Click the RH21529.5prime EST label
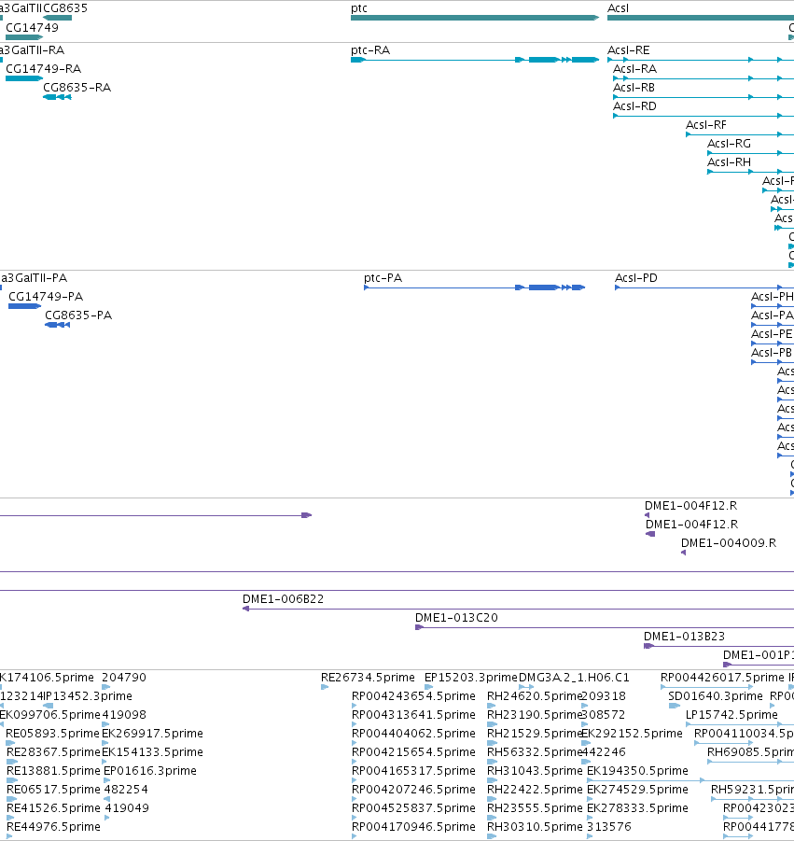 pyautogui.click(x=534, y=735)
